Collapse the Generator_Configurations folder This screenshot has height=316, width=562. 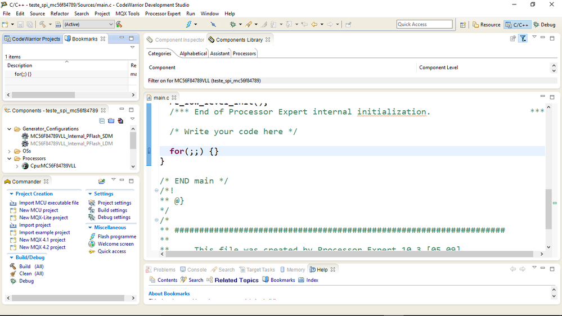click(x=10, y=129)
